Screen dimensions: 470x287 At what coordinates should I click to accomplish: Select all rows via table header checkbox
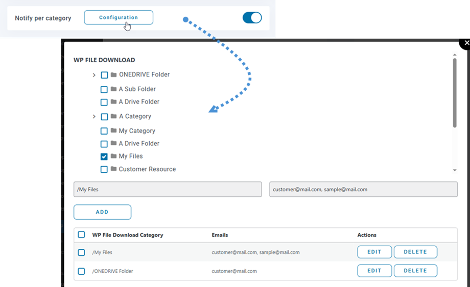(x=81, y=235)
